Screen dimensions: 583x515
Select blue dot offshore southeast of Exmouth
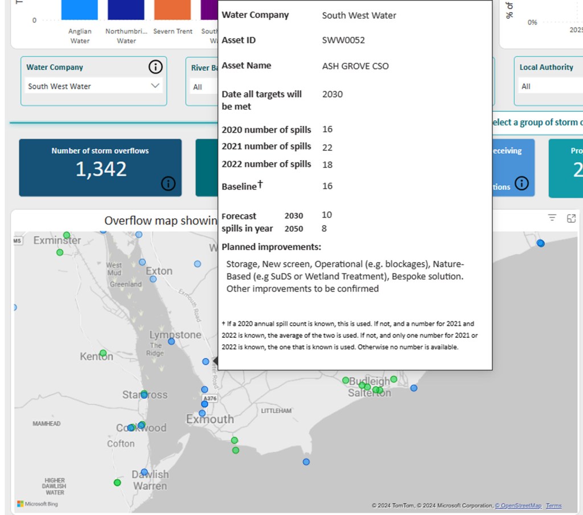pos(306,462)
